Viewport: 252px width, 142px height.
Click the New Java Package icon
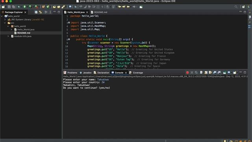pos(43,7)
